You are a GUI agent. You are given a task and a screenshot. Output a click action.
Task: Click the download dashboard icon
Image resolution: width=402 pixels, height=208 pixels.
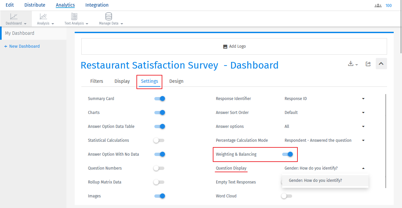(351, 64)
